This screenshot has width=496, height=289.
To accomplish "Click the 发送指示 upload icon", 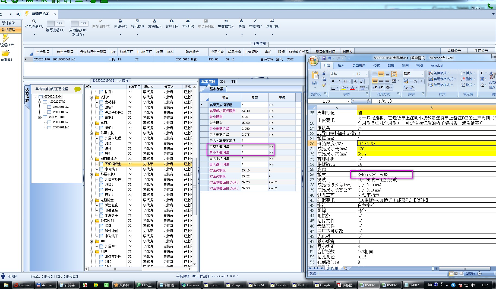I will pyautogui.click(x=154, y=21).
